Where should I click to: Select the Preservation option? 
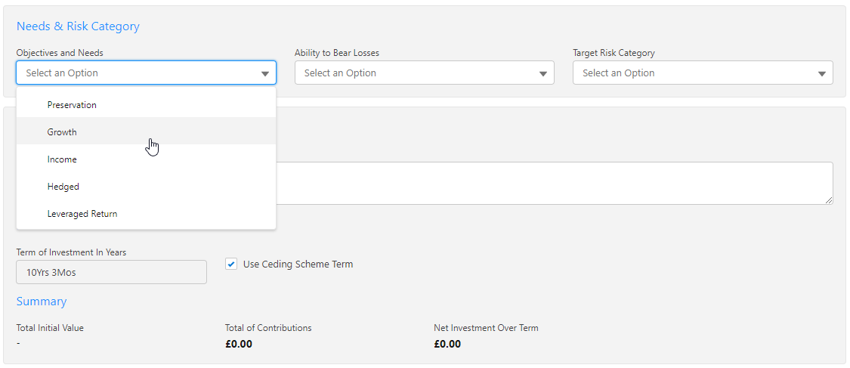tap(72, 105)
